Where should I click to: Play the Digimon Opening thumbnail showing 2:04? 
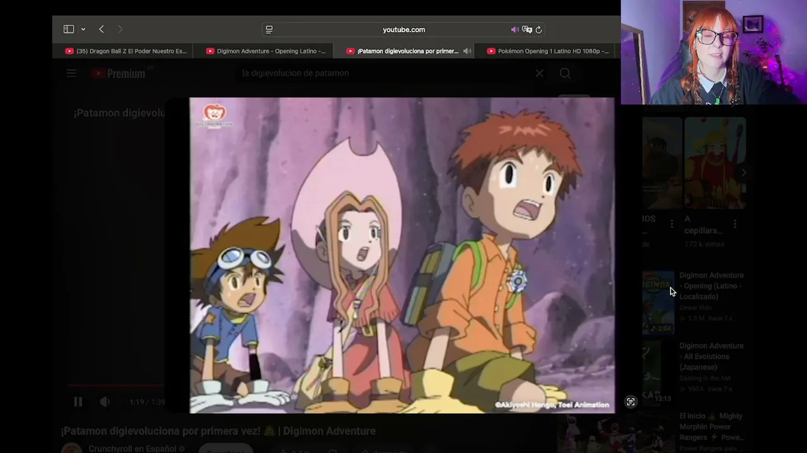coord(658,303)
